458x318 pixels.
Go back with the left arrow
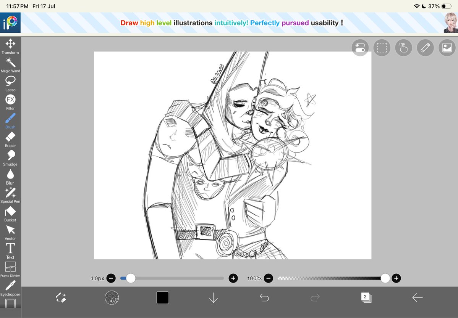click(418, 297)
